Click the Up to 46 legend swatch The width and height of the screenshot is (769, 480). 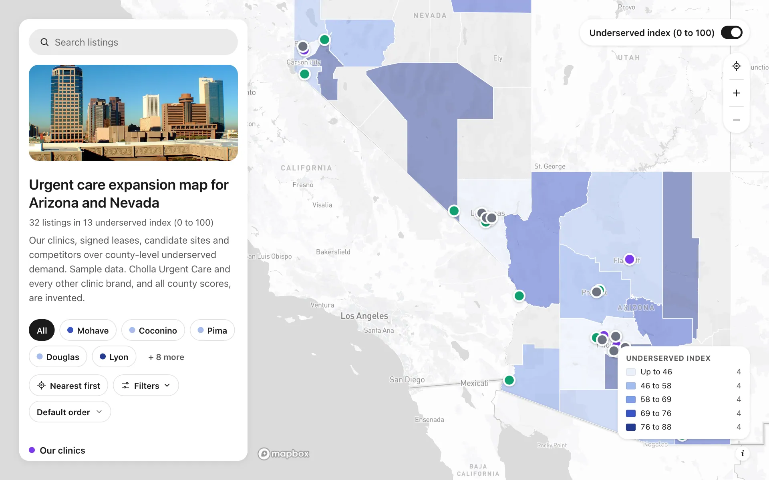pyautogui.click(x=631, y=372)
